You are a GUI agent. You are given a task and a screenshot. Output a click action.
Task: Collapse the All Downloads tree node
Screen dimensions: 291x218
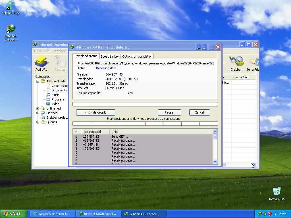point(38,81)
